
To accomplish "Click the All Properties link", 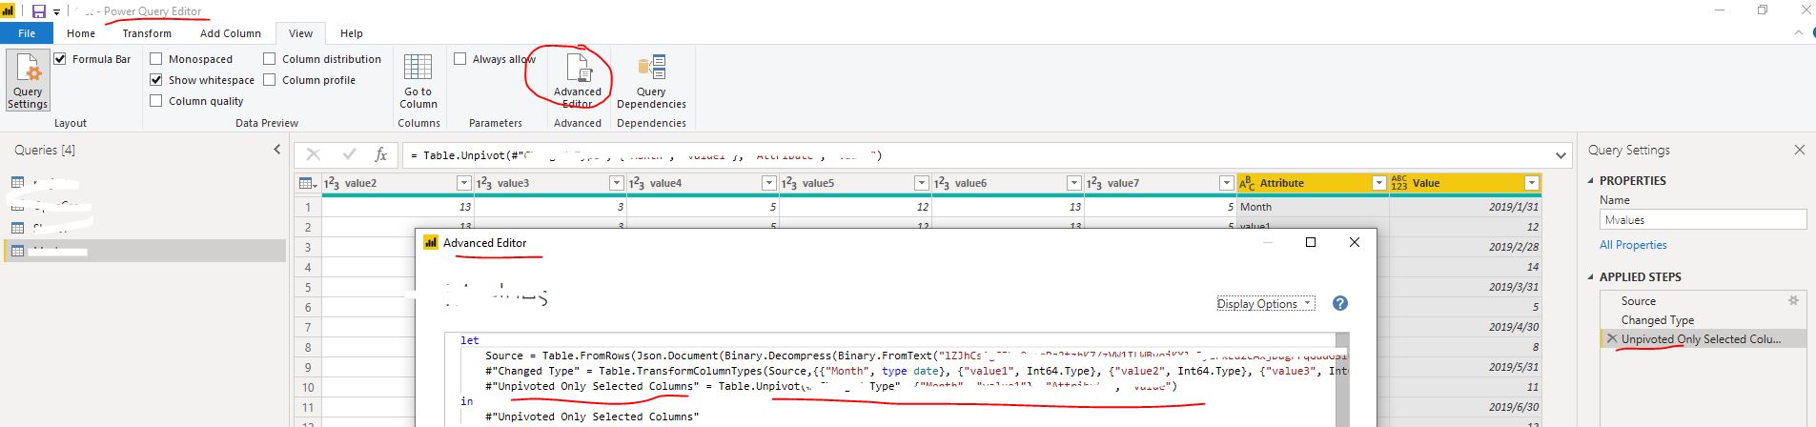I will pyautogui.click(x=1633, y=245).
